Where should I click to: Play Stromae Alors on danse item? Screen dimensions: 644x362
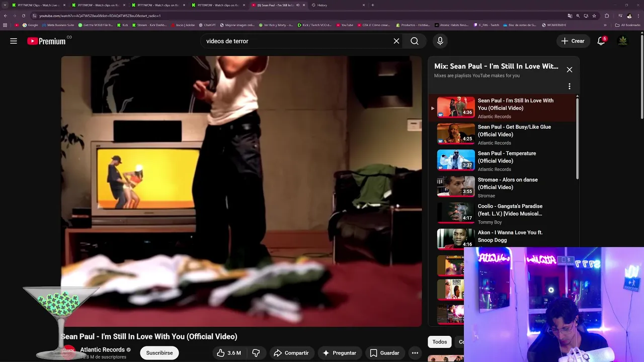click(503, 187)
